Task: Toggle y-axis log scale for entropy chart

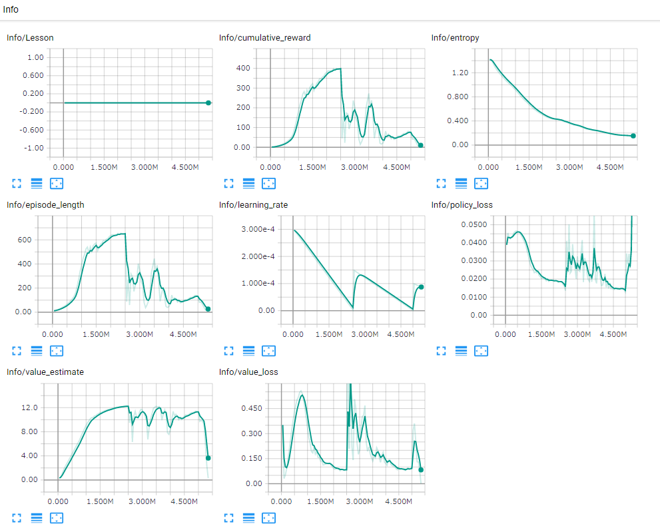Action: (x=462, y=184)
